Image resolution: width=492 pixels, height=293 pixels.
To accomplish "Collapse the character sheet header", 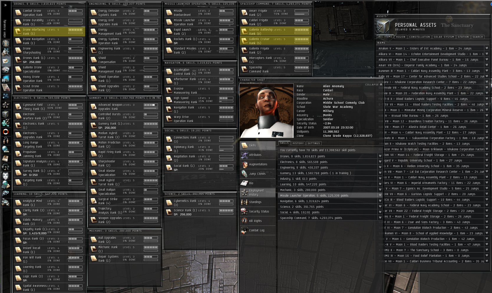I will tap(374, 85).
